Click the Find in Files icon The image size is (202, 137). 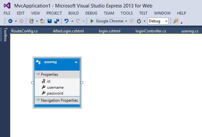point(176,21)
